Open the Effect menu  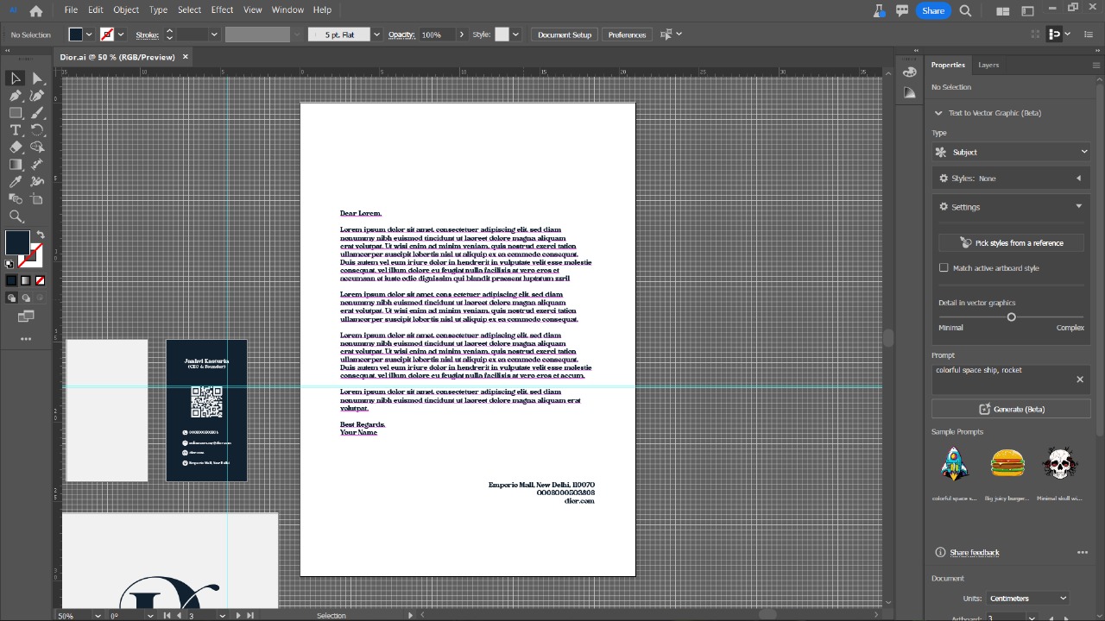[222, 9]
